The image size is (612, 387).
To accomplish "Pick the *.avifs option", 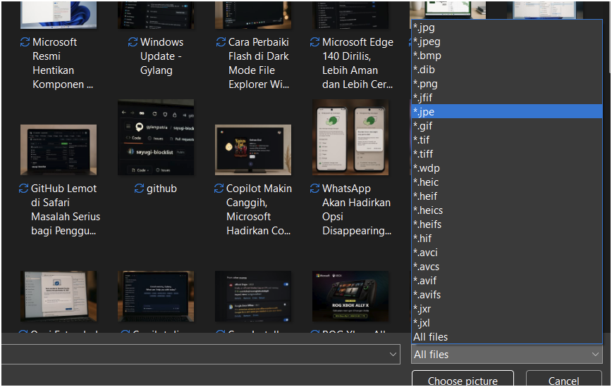I will (x=507, y=294).
